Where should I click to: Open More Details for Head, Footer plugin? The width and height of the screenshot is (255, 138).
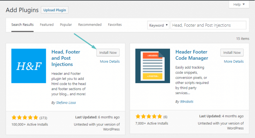110,61
